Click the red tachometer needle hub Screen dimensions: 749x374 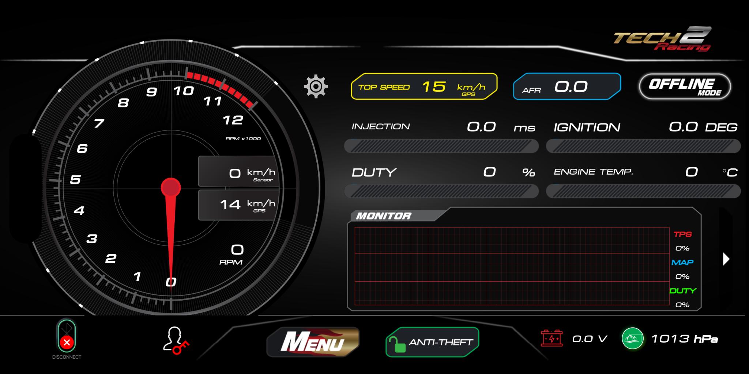(171, 188)
